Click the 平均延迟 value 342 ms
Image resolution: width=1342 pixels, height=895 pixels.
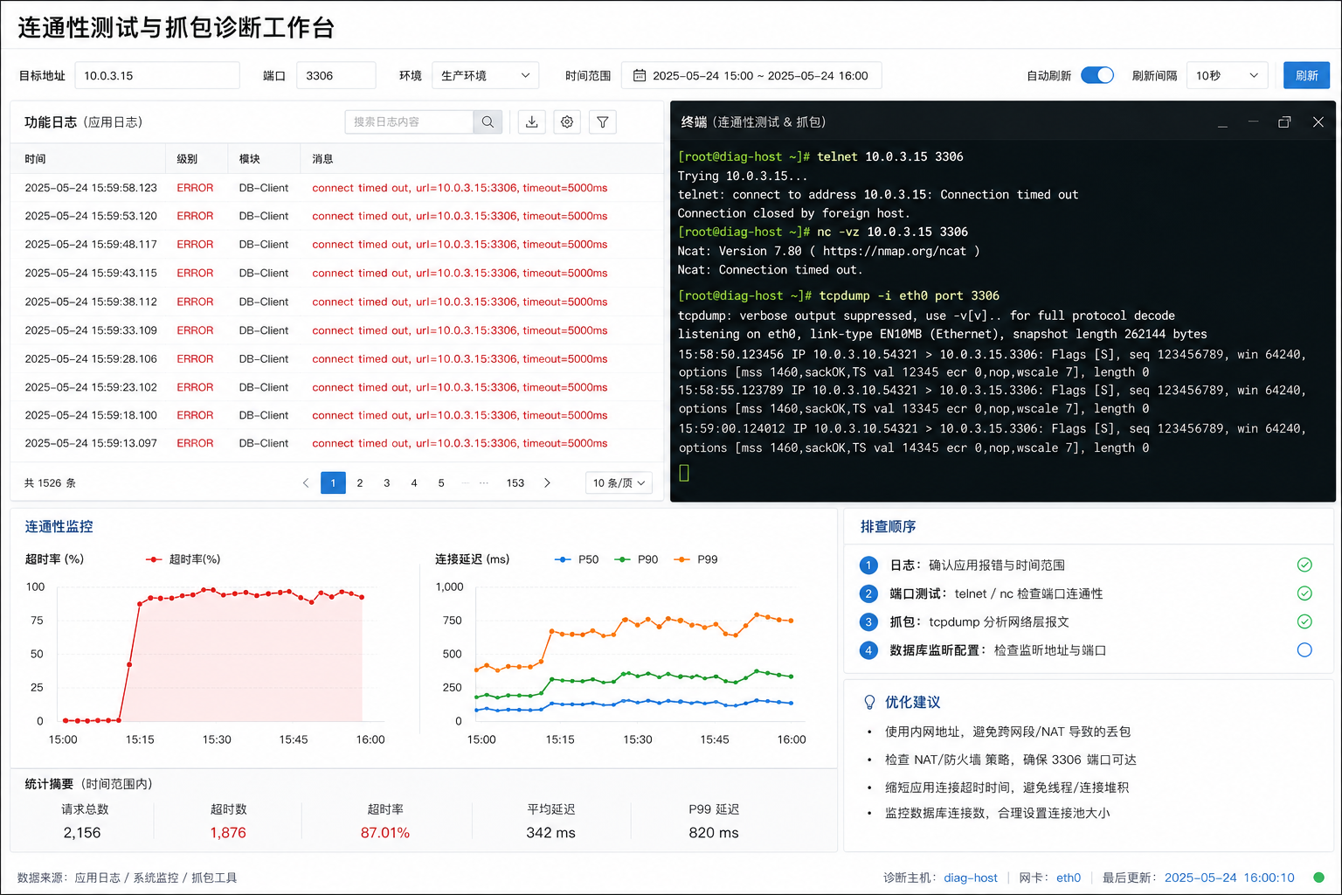click(x=551, y=833)
